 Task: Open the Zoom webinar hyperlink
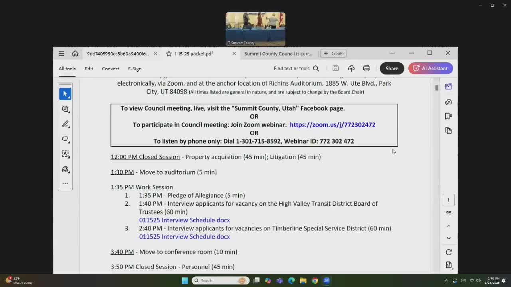point(332,125)
